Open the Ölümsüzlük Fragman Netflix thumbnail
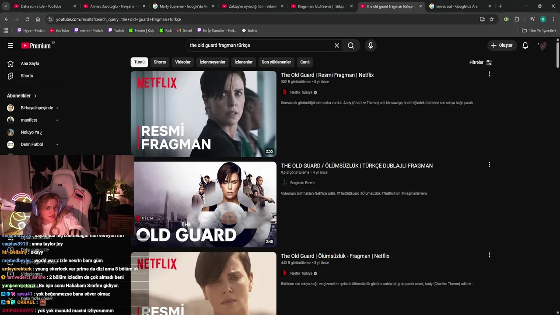Viewport: 560px width, 315px height. pyautogui.click(x=203, y=283)
